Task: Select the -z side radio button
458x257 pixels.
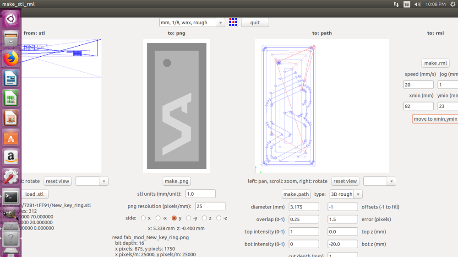Action: (219, 218)
